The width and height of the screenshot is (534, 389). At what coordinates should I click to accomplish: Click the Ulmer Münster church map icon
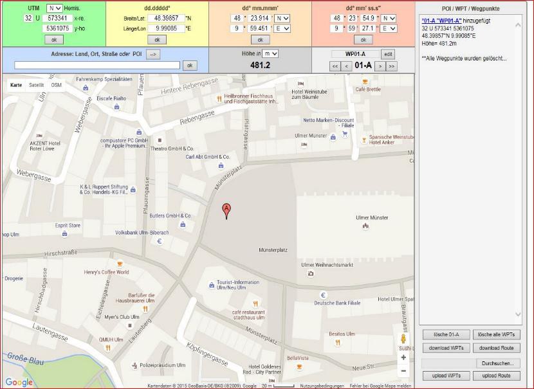(365, 226)
